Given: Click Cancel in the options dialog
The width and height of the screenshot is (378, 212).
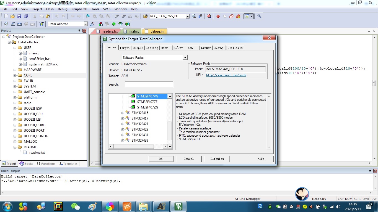Looking at the screenshot, I should pos(189,159).
